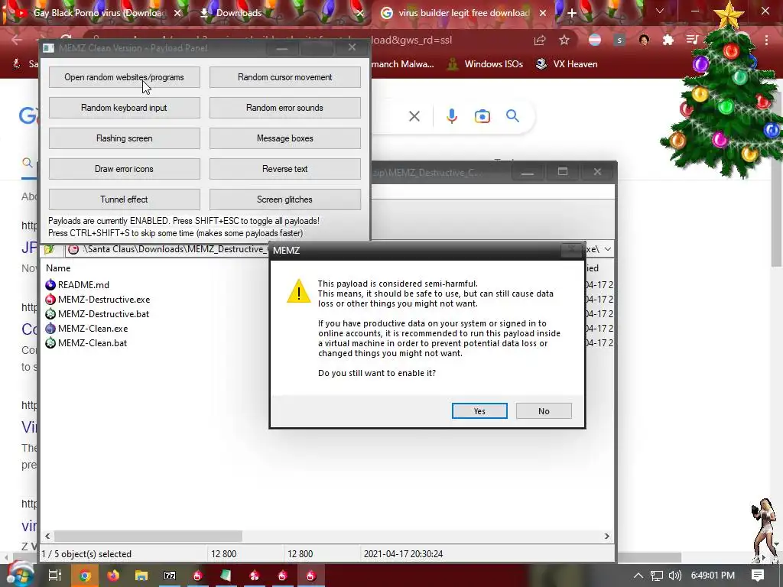Open the Action Center notification icon
The image size is (783, 587).
click(x=758, y=576)
